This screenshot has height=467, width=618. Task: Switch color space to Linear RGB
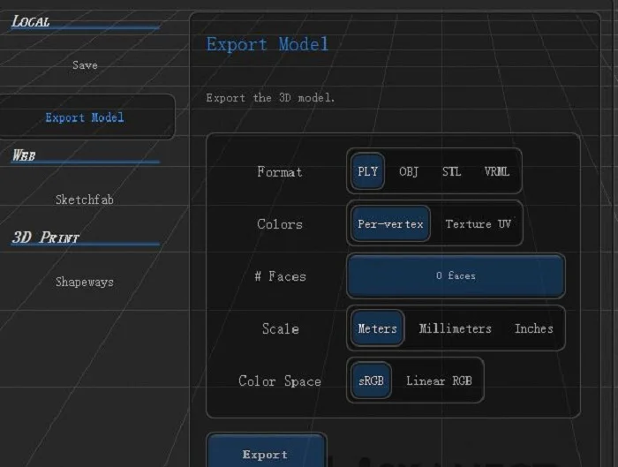pyautogui.click(x=439, y=381)
